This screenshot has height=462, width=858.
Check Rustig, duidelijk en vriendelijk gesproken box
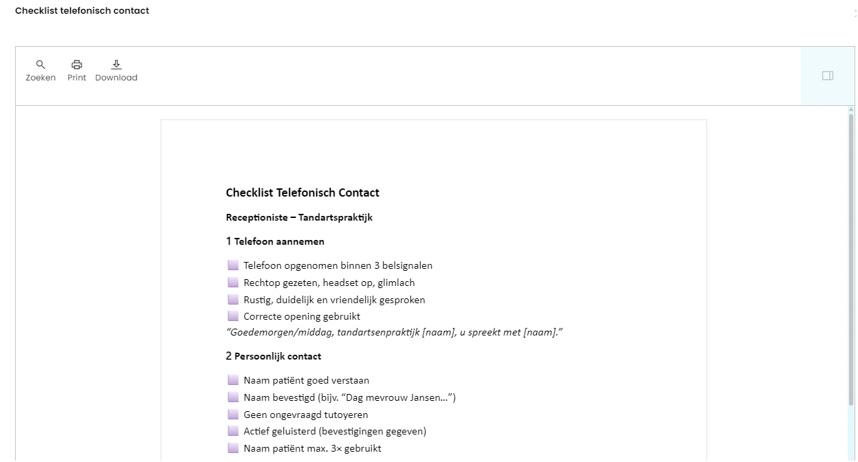tap(232, 300)
